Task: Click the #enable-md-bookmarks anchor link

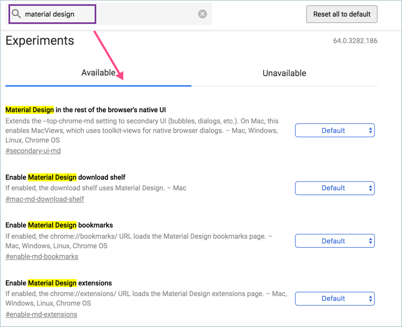Action: [42, 256]
